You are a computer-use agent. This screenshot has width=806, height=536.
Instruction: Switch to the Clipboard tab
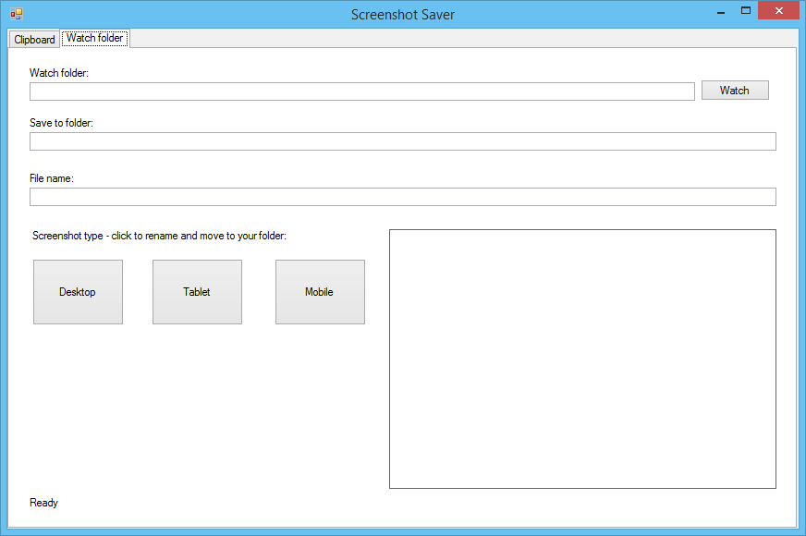[34, 40]
